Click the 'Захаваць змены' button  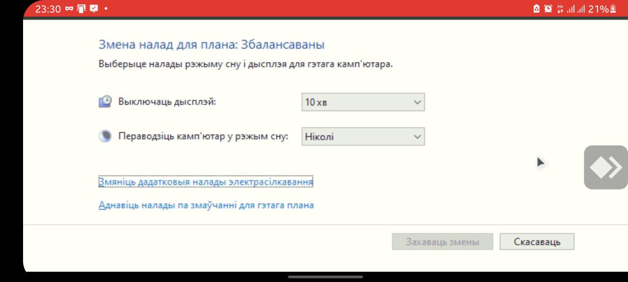(443, 242)
